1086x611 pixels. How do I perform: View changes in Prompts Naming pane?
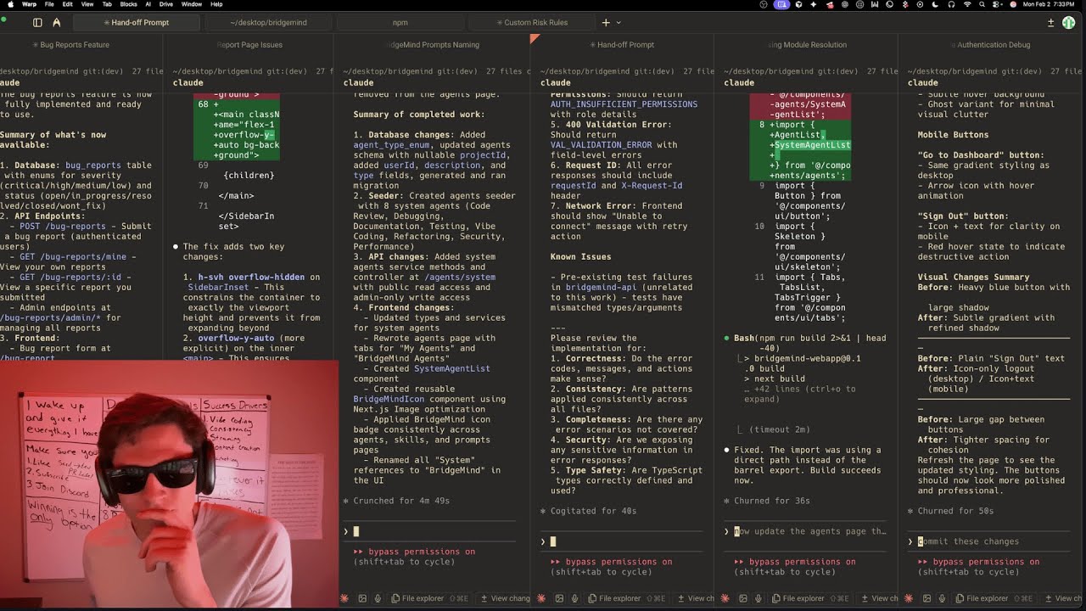pos(504,598)
